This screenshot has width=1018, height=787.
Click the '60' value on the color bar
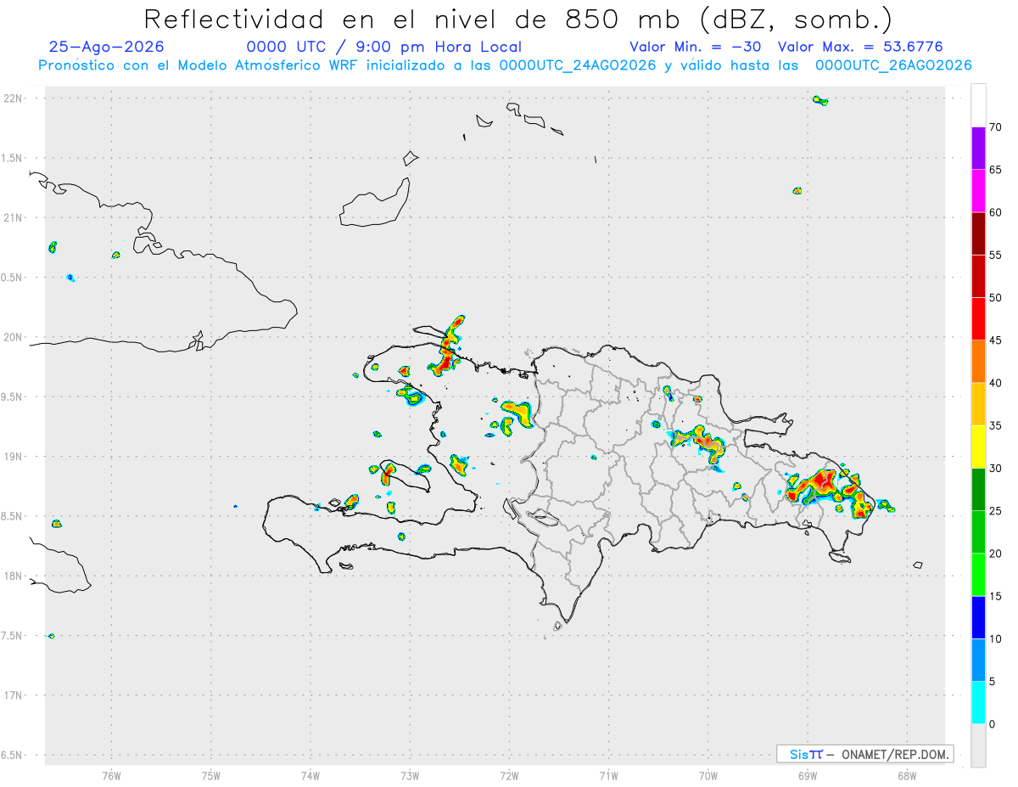point(996,212)
